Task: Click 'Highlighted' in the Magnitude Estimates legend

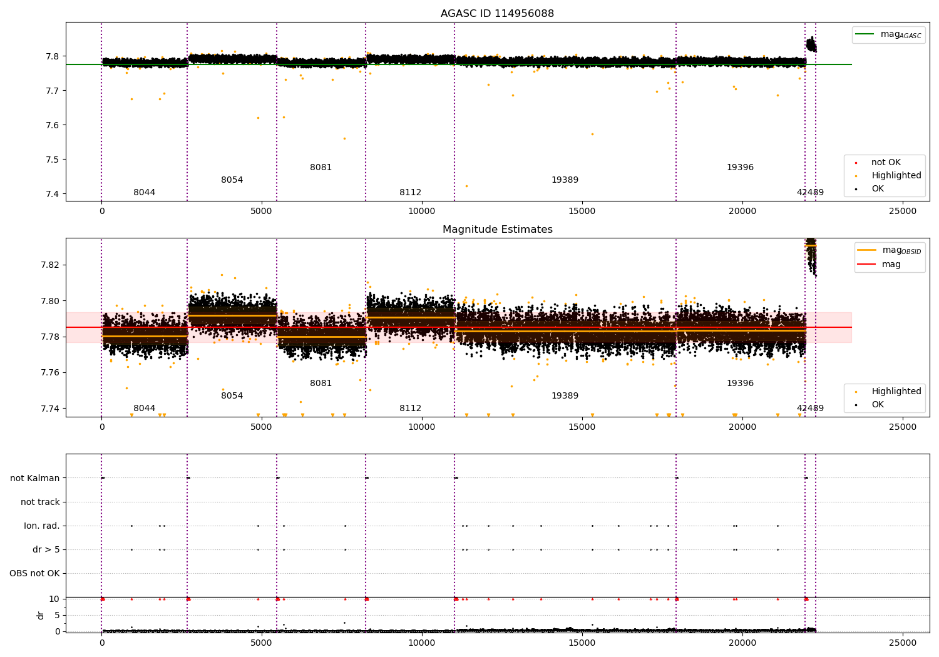Action: (896, 392)
